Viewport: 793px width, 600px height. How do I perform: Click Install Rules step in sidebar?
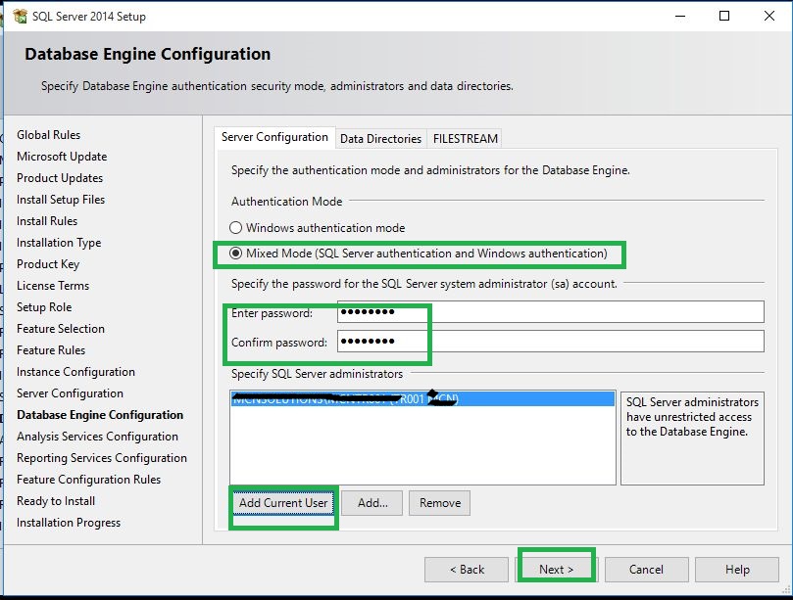click(47, 221)
